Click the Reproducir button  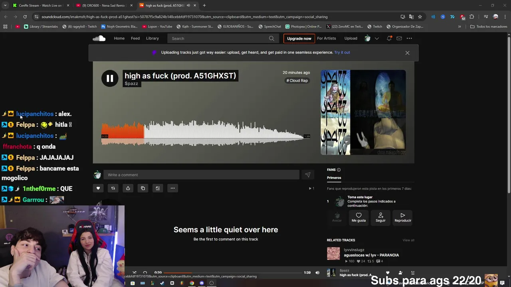tap(403, 217)
